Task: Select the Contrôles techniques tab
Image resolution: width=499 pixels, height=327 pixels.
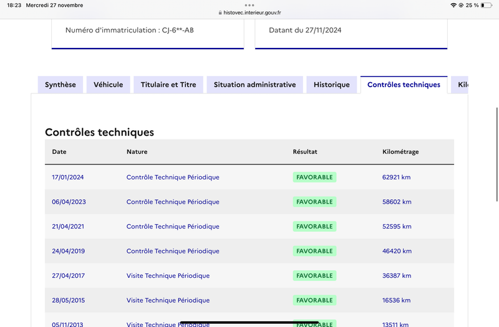Action: [x=404, y=85]
